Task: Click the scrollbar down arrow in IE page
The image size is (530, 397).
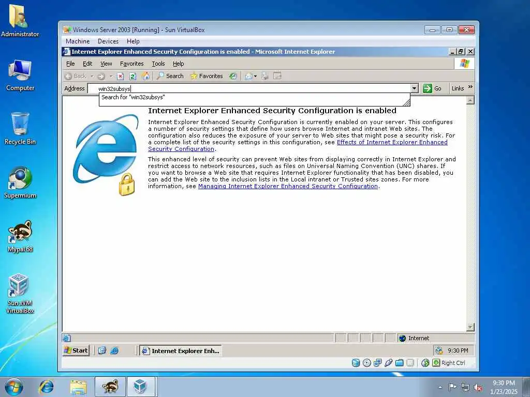Action: coord(470,327)
